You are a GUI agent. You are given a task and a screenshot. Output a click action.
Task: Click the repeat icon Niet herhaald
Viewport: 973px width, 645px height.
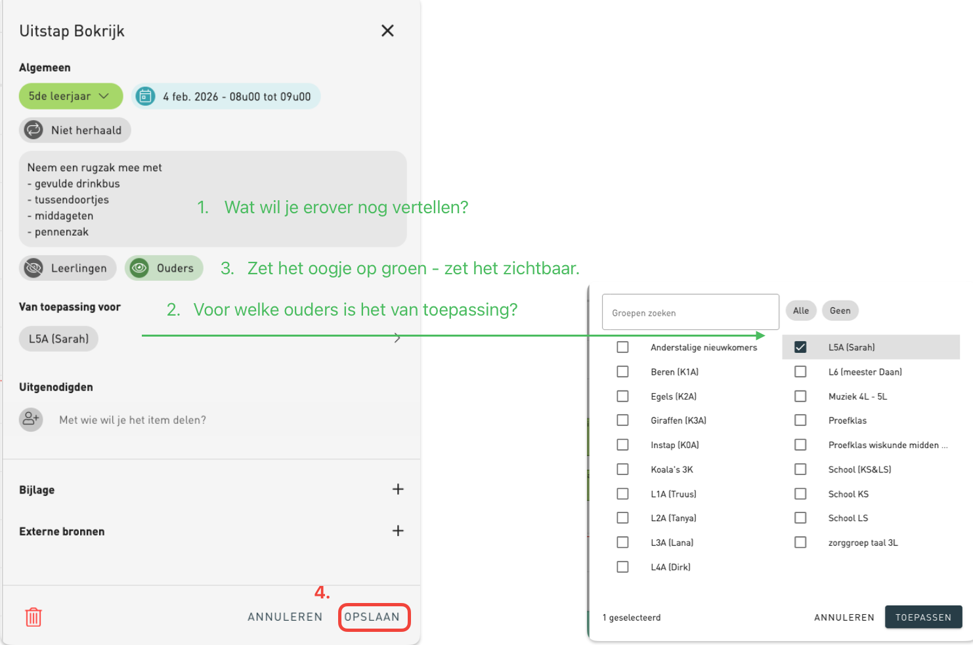(x=33, y=130)
